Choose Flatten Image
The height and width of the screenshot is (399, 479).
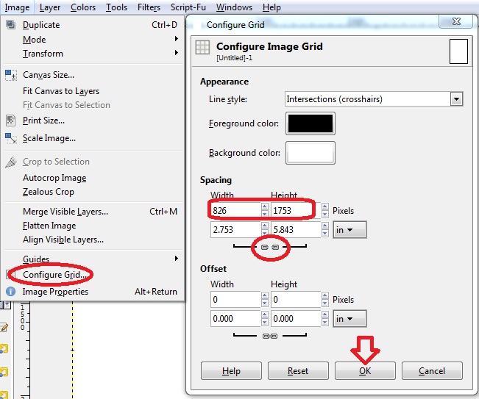point(49,226)
